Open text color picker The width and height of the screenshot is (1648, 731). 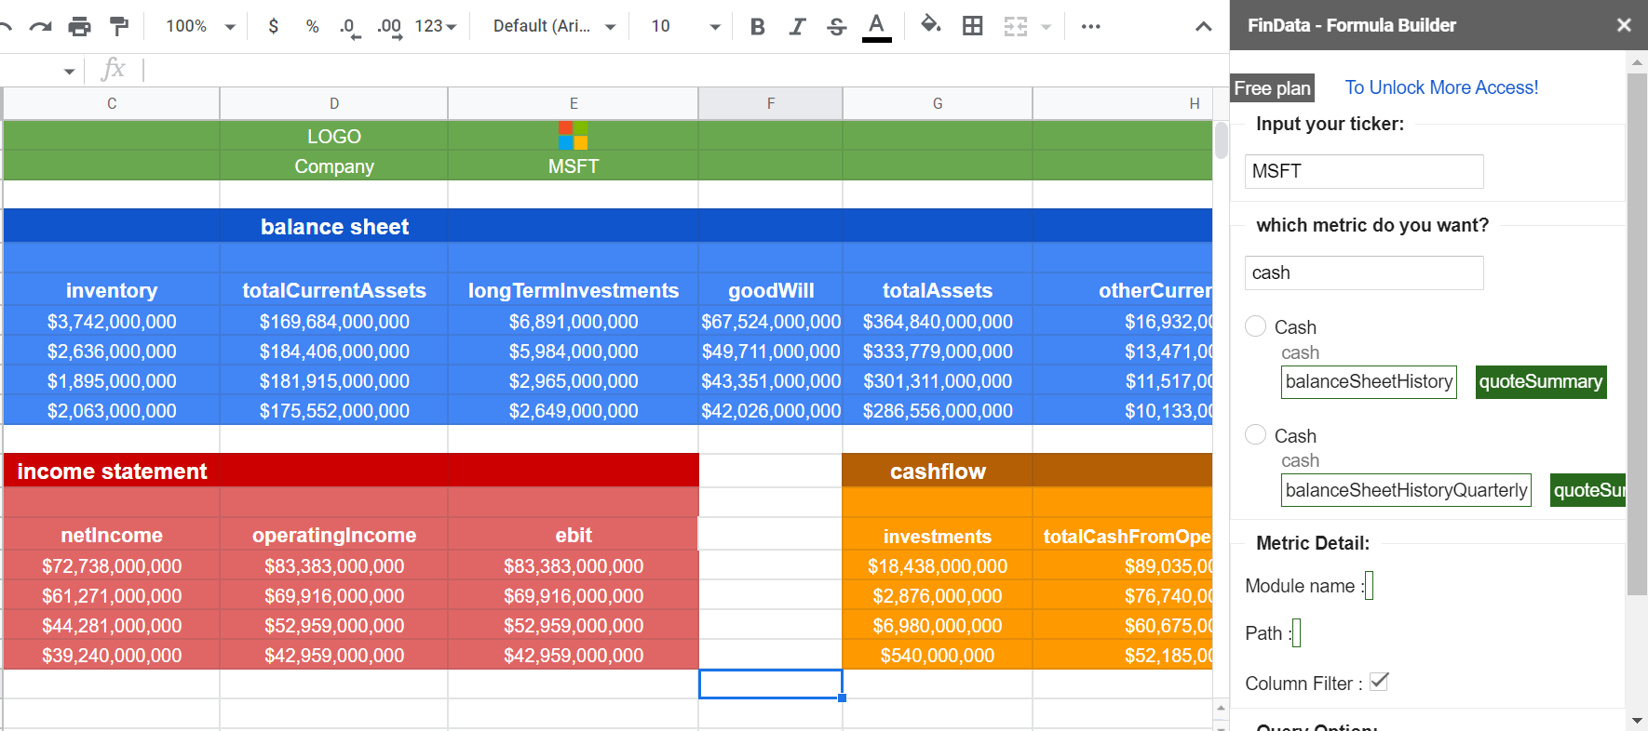point(876,26)
